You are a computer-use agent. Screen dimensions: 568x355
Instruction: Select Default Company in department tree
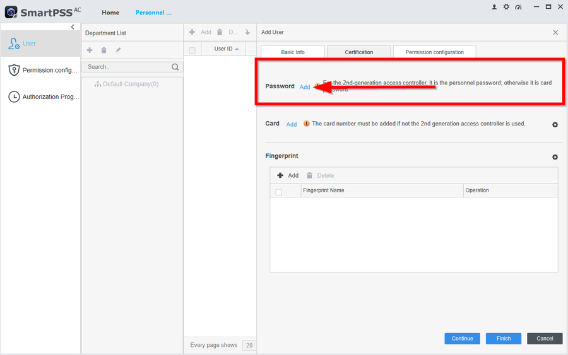[x=130, y=84]
